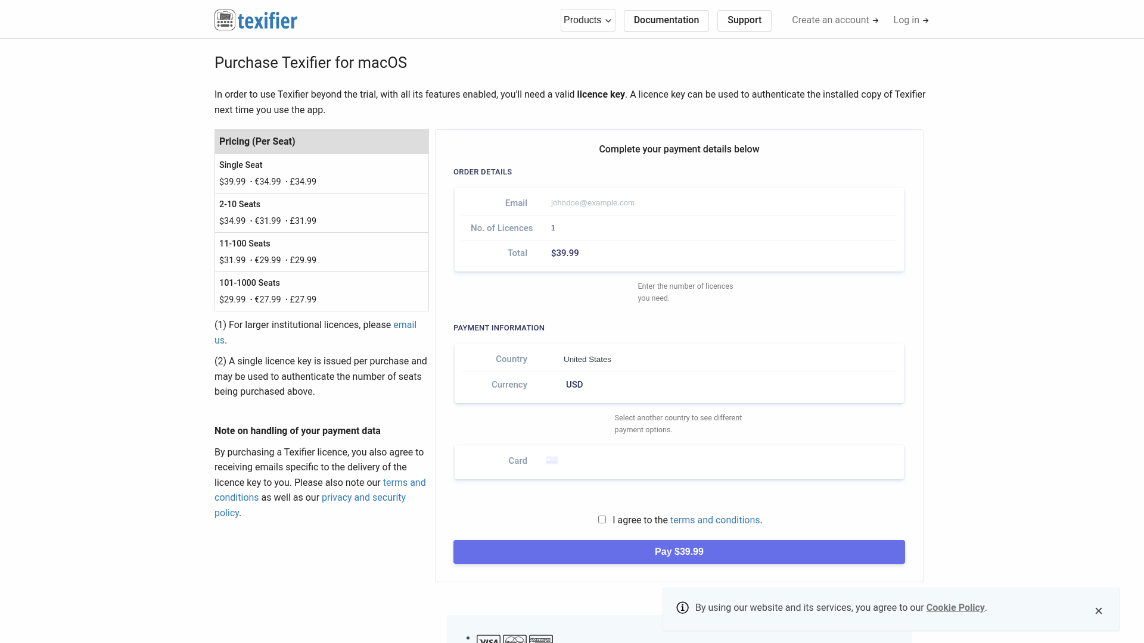Click the Card number input field

(727, 461)
